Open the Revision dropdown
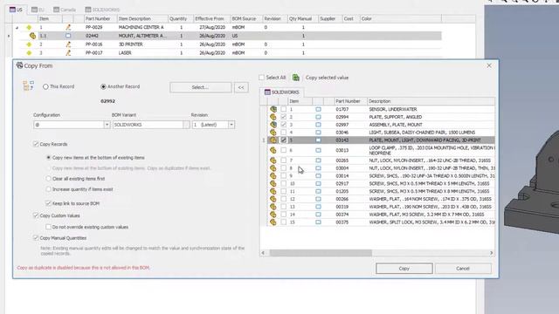Screen dimensions: 559x314 point(231,125)
